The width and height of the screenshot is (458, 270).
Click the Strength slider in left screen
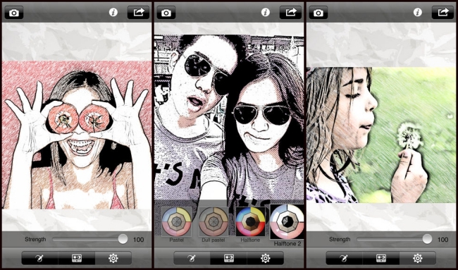click(x=89, y=239)
